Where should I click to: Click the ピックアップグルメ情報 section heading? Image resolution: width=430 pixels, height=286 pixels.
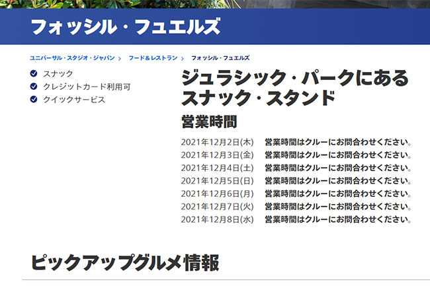pos(125,262)
